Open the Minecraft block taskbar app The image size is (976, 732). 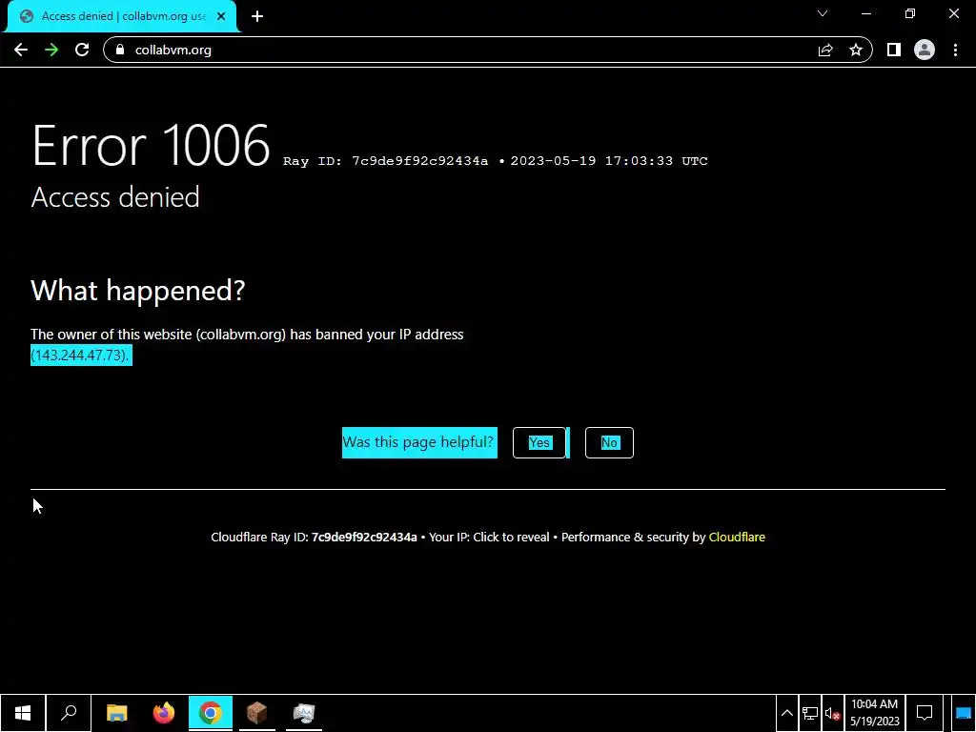pyautogui.click(x=257, y=713)
